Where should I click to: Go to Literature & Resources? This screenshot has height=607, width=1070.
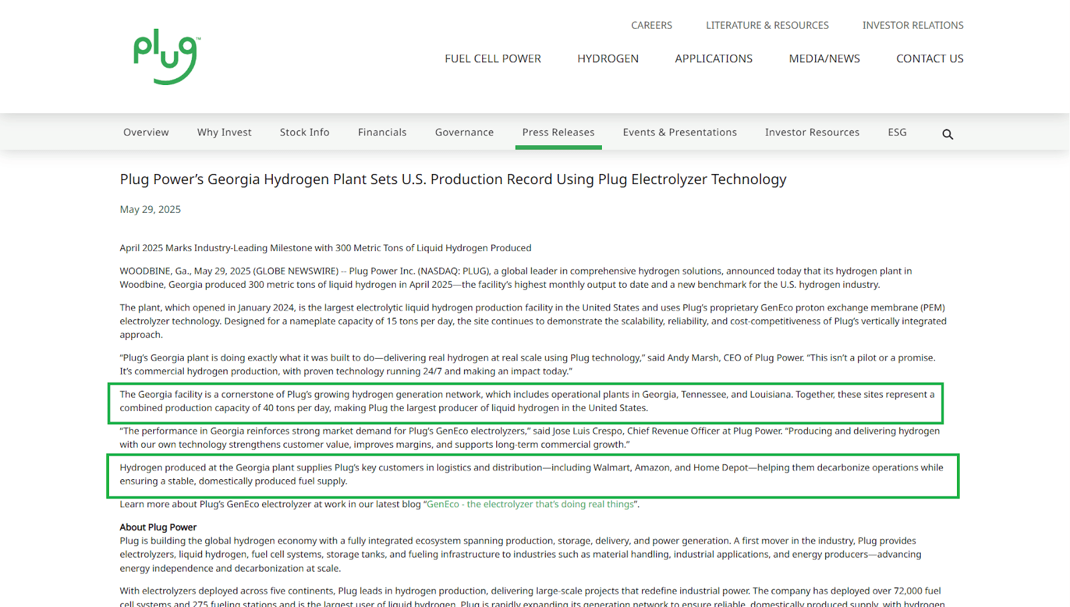click(767, 25)
